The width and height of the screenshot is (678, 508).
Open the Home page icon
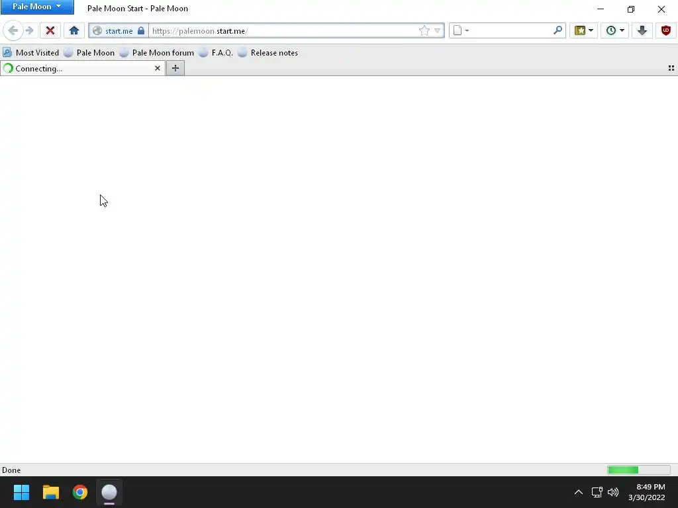point(74,30)
